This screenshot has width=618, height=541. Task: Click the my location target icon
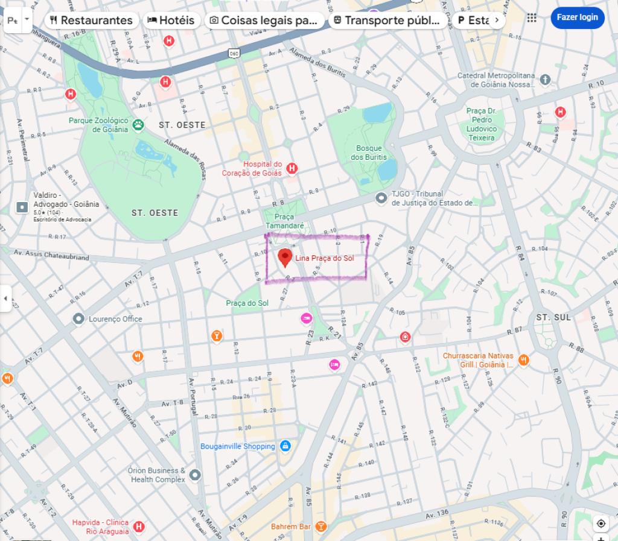point(601,524)
